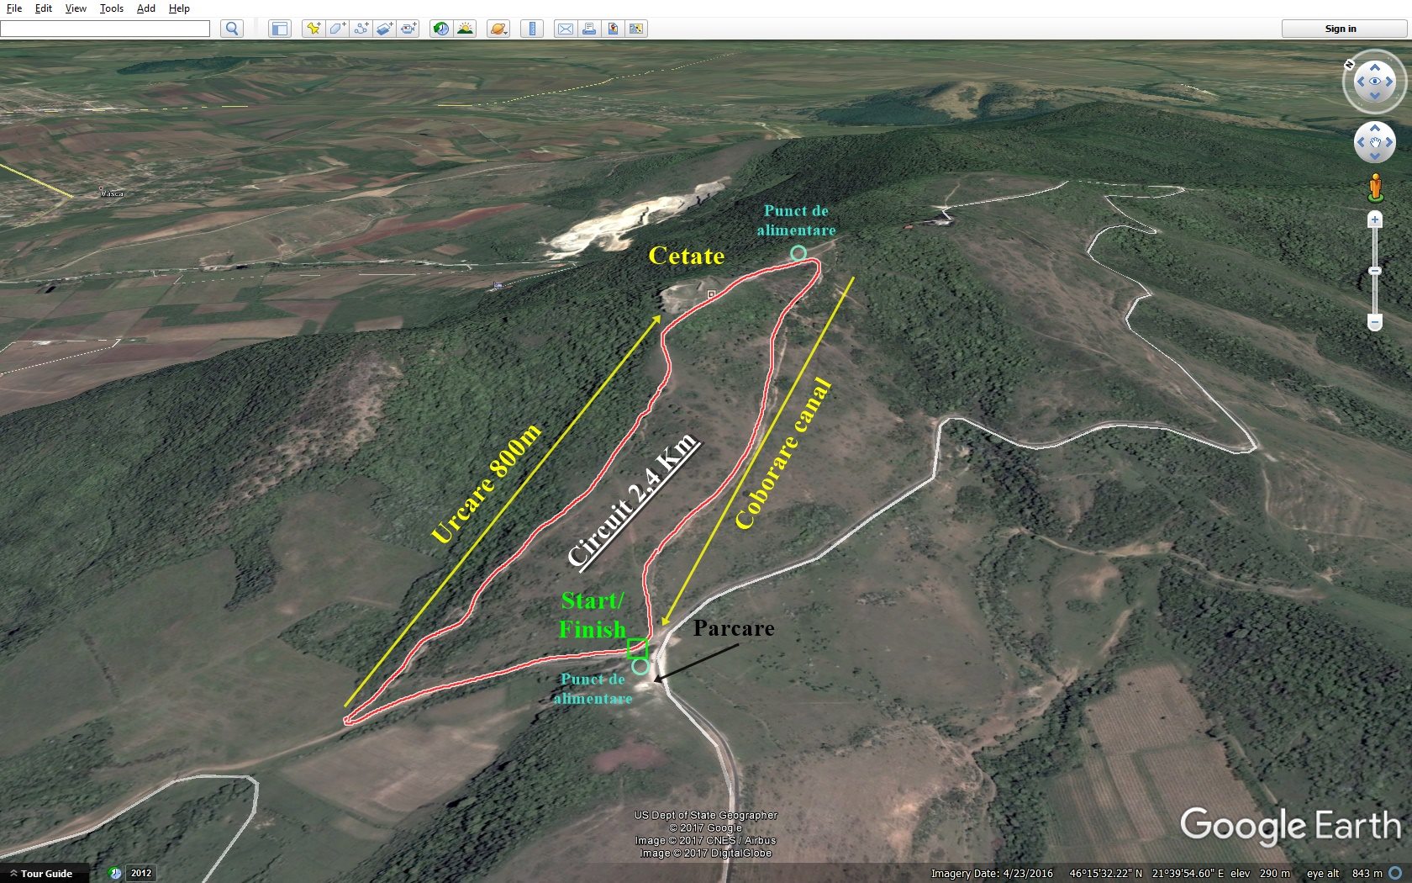Click the Sign in button
The height and width of the screenshot is (883, 1412).
[1341, 29]
